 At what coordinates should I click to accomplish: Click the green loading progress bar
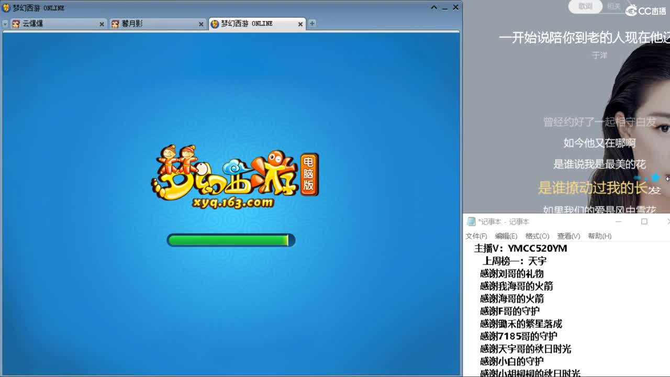[231, 240]
